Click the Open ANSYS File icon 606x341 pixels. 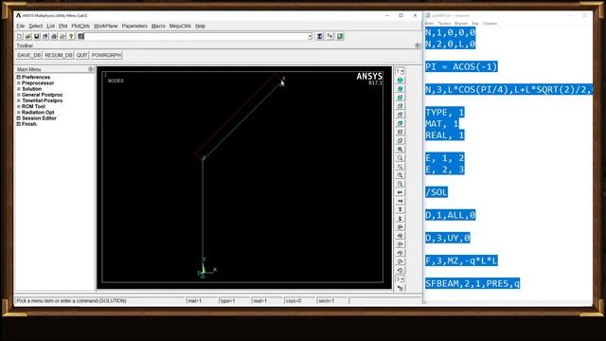pos(27,36)
